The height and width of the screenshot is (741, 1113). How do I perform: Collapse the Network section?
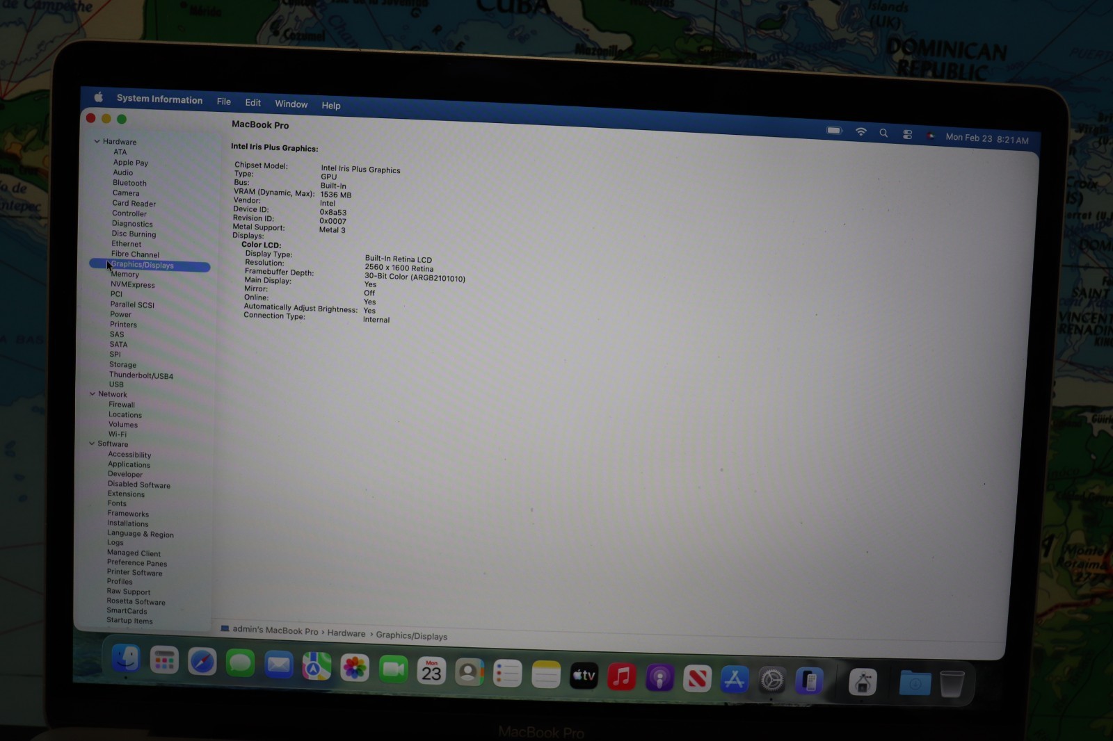92,393
